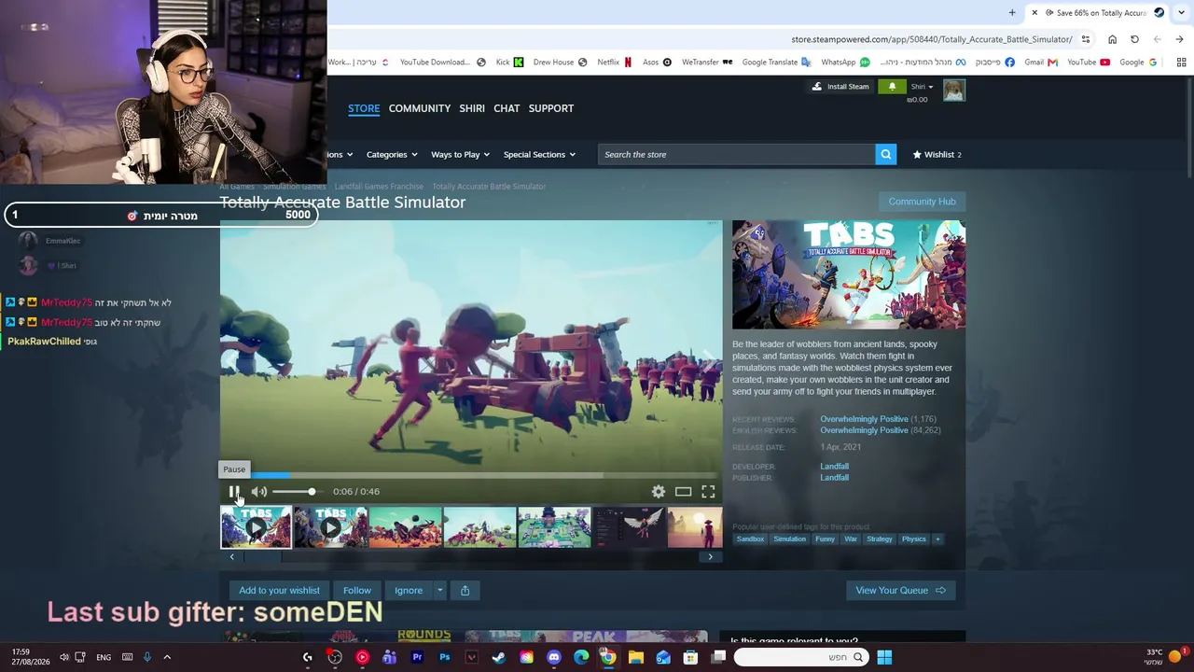
Task: Open the CHAT menu
Action: coord(507,108)
